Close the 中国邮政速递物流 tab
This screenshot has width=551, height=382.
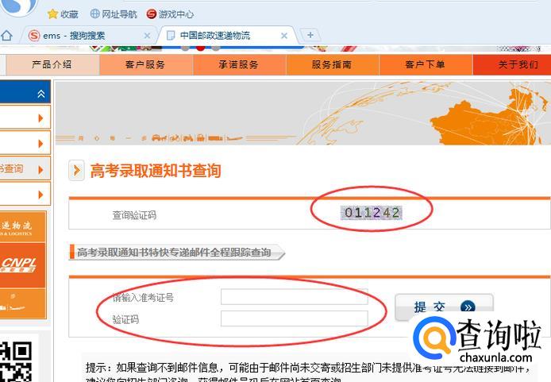(284, 36)
